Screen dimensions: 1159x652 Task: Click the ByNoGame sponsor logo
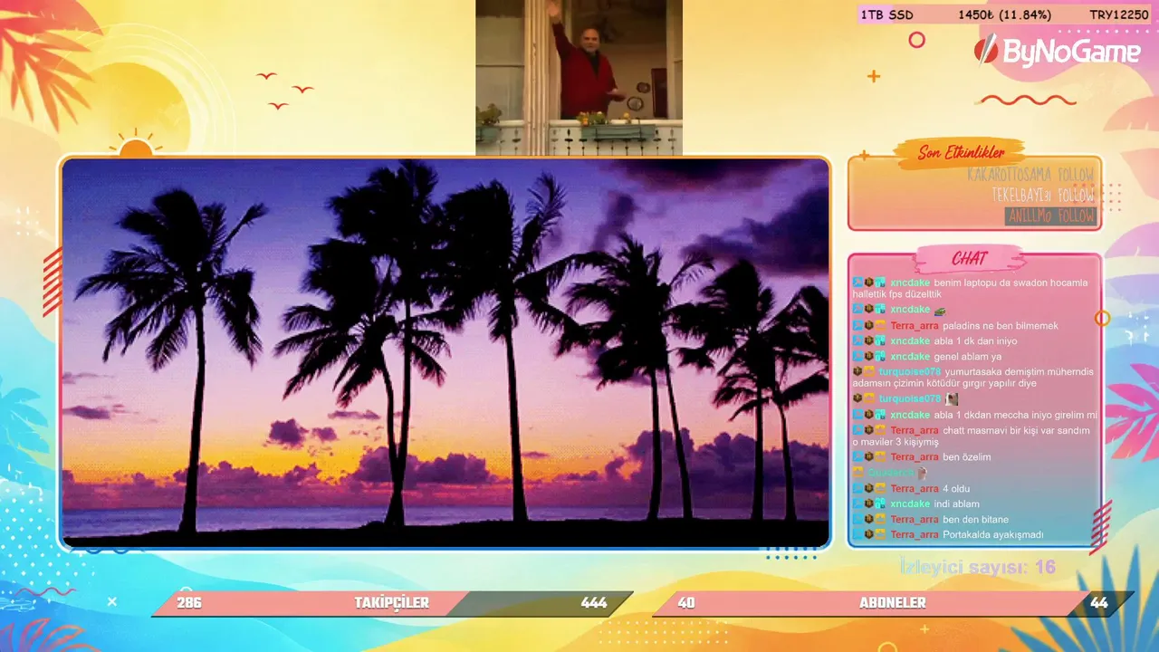coord(1057,51)
